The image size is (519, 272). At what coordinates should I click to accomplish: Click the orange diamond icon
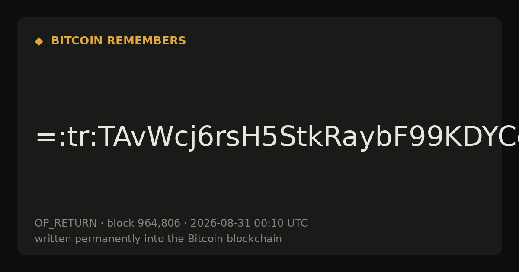[39, 41]
